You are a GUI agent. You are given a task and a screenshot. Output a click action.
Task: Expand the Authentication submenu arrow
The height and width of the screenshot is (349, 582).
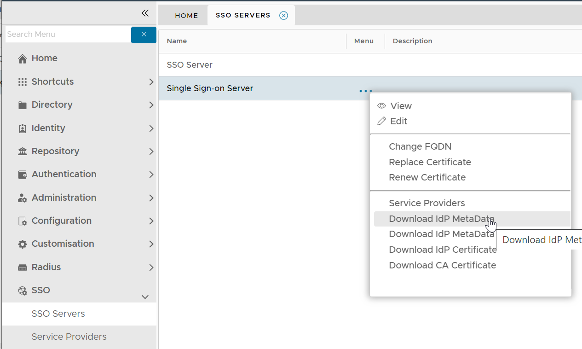(x=151, y=174)
